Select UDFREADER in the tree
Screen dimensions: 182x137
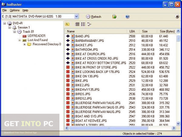[x=37, y=36]
